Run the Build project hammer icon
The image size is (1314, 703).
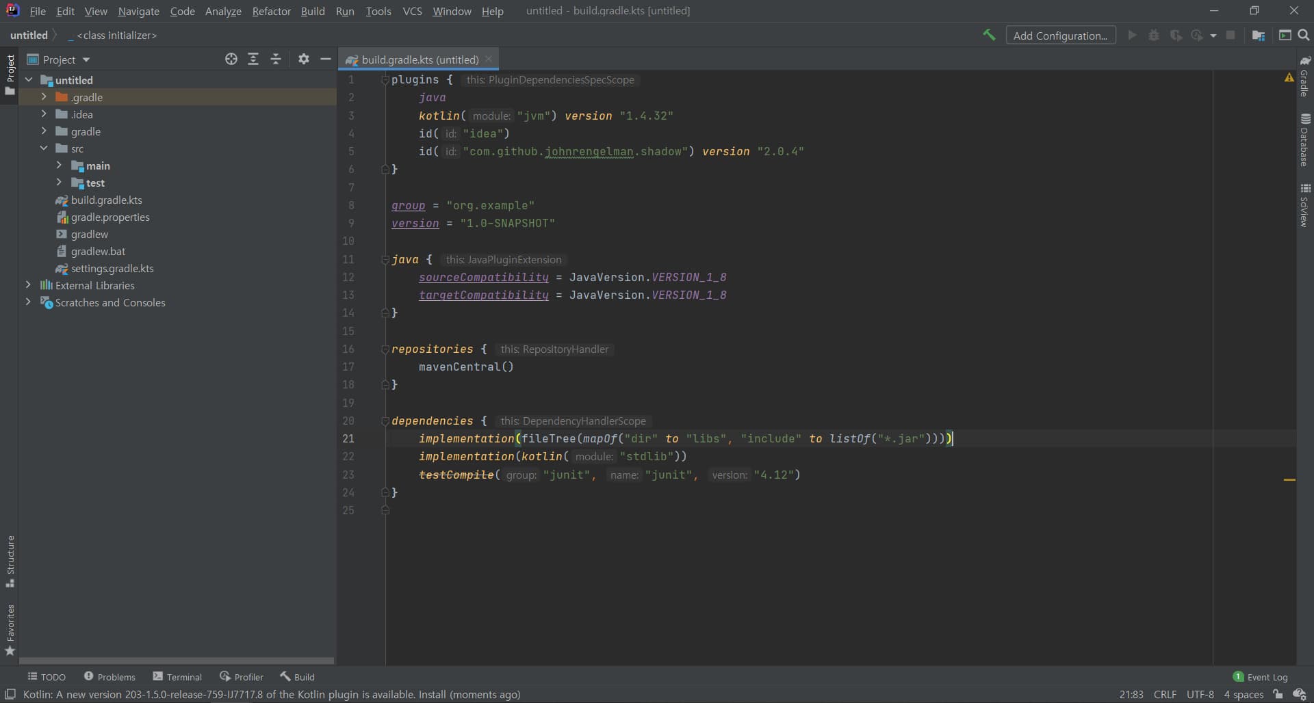pyautogui.click(x=990, y=35)
